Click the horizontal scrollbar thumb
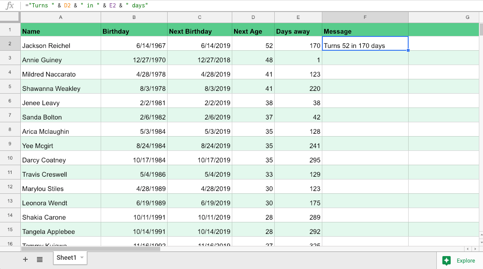 pyautogui.click(x=90, y=249)
